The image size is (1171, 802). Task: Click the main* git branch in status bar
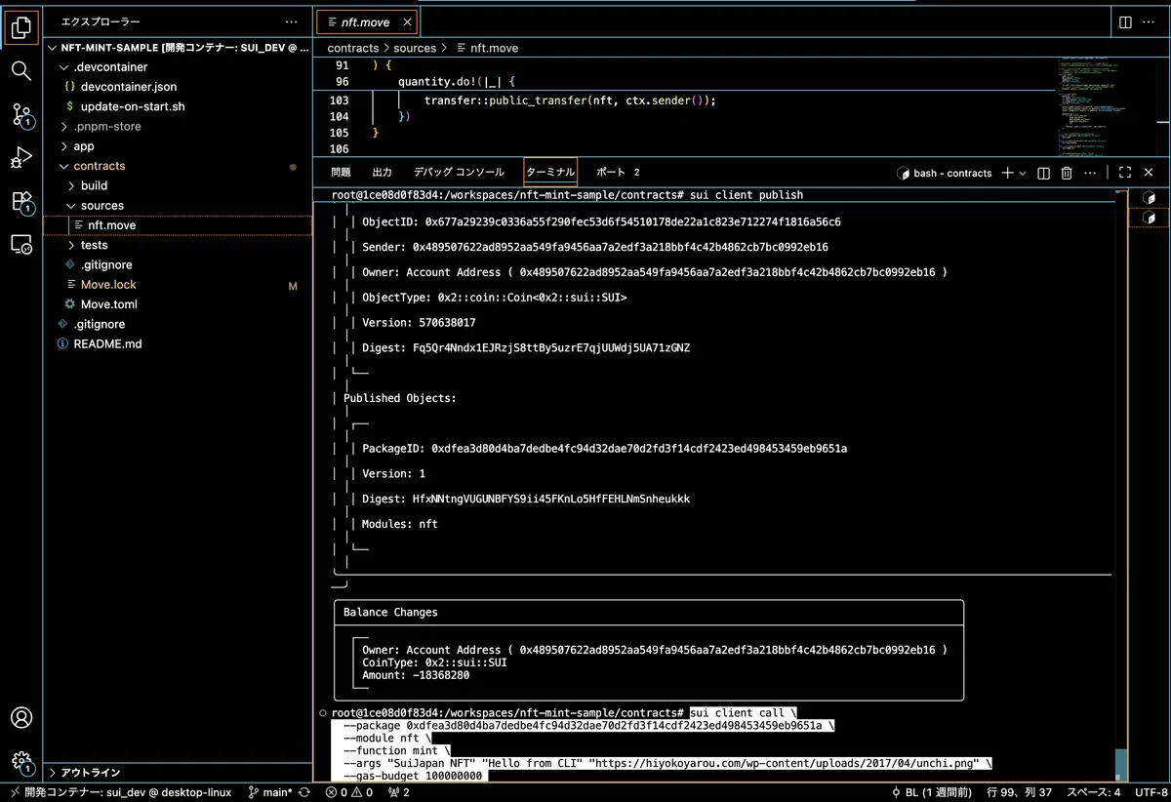click(270, 792)
